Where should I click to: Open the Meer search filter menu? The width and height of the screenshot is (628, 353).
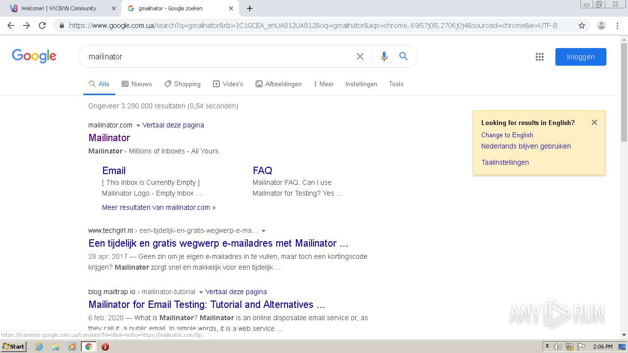323,84
